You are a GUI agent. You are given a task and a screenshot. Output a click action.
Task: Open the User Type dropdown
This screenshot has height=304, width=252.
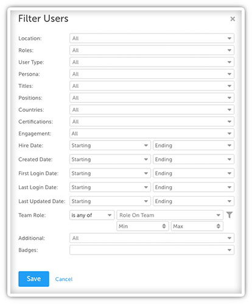pyautogui.click(x=152, y=62)
